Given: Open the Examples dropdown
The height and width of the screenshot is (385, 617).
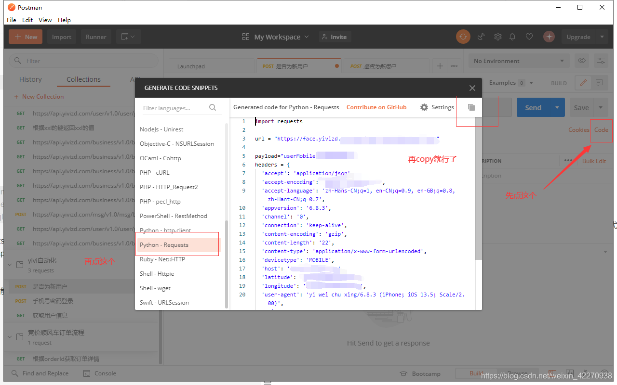Looking at the screenshot, I should click(x=511, y=83).
